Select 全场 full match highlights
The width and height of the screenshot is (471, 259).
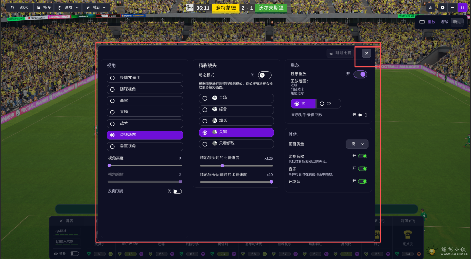click(x=237, y=98)
